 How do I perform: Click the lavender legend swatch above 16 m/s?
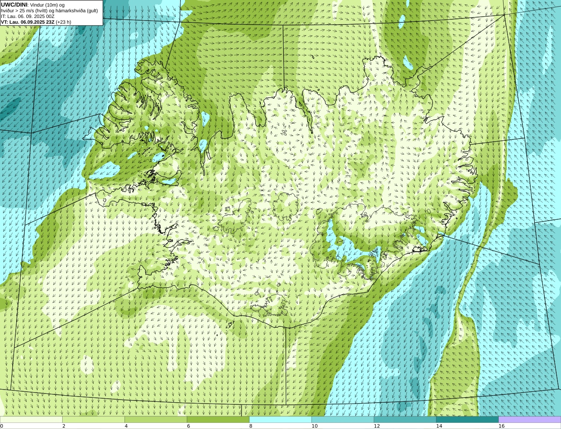(530, 419)
